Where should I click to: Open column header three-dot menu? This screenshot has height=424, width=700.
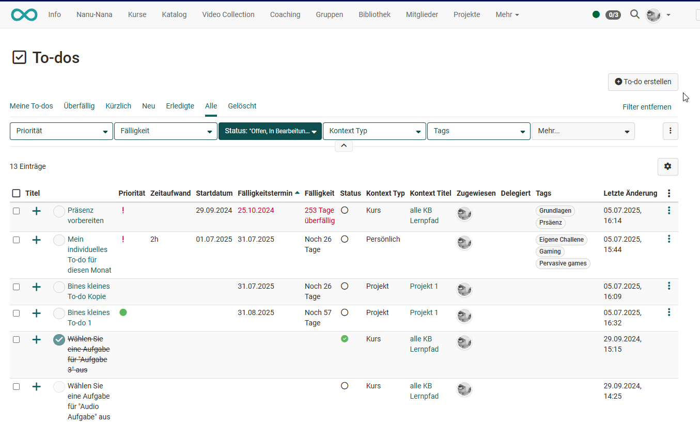(x=669, y=193)
